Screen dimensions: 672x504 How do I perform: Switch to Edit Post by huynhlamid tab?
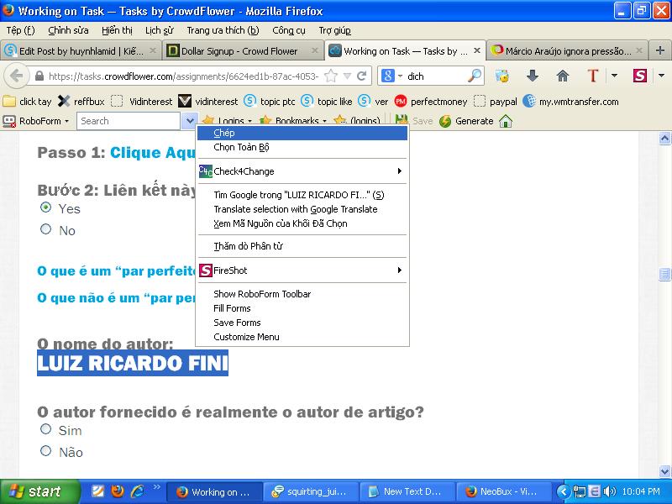click(81, 51)
